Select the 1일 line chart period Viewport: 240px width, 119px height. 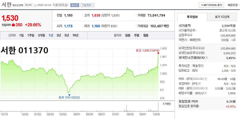(x=21, y=35)
